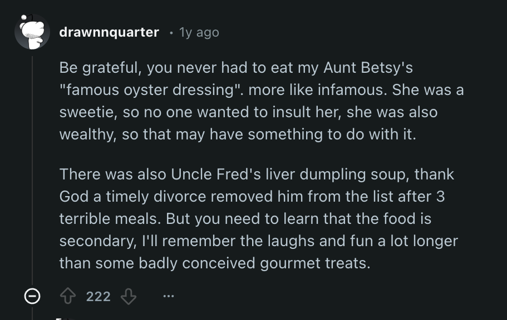The width and height of the screenshot is (507, 320).
Task: Collapse the comment with the minus button
Action: [x=32, y=297]
